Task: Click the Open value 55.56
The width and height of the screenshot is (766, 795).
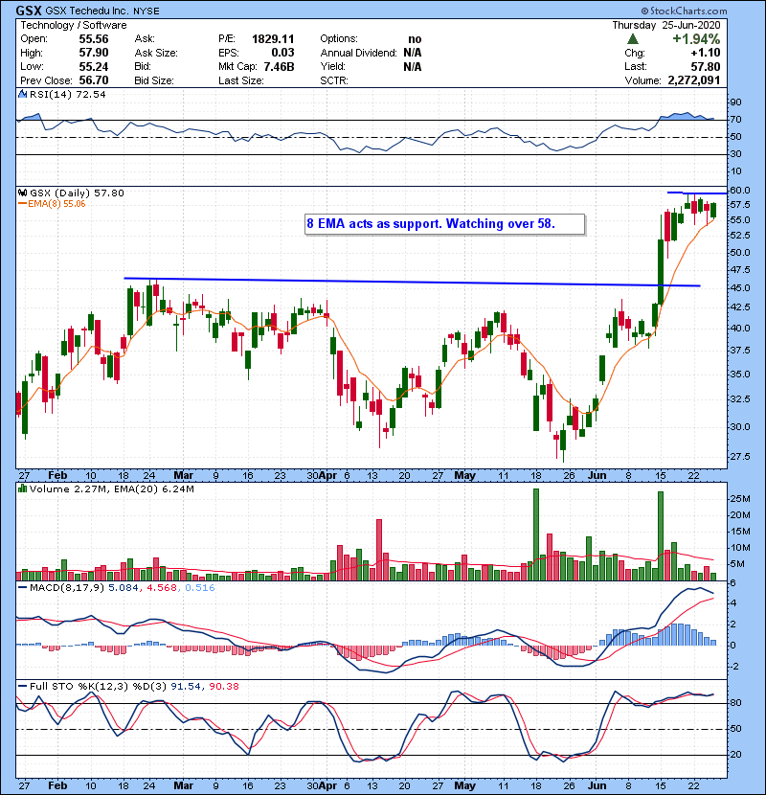Action: (x=94, y=39)
